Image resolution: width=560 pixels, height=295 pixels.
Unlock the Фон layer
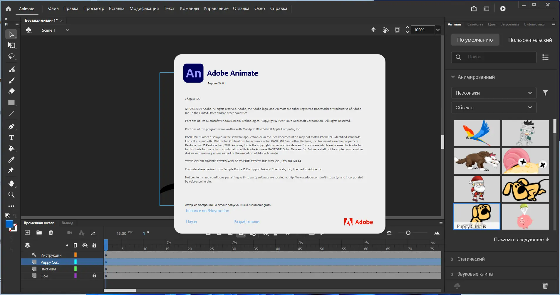coord(94,276)
